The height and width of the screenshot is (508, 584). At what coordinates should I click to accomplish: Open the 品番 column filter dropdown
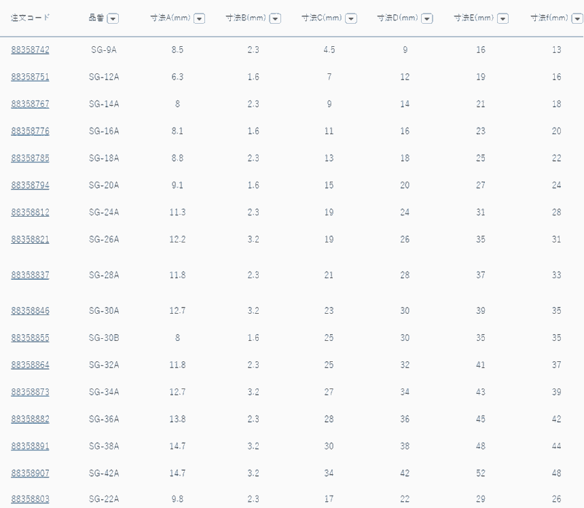(x=113, y=18)
